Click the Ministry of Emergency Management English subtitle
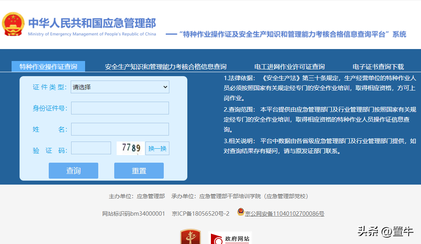This screenshot has width=421, height=244. [x=92, y=34]
